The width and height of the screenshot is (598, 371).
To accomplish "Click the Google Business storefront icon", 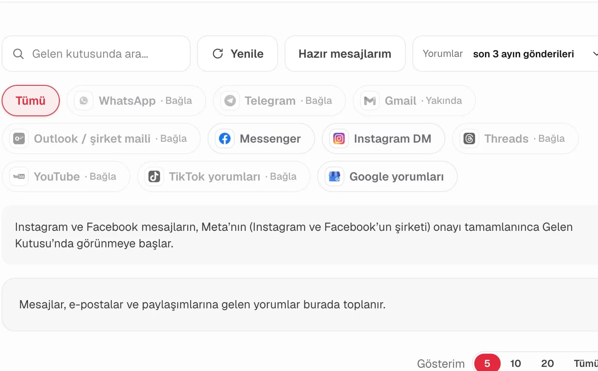I will pos(334,176).
